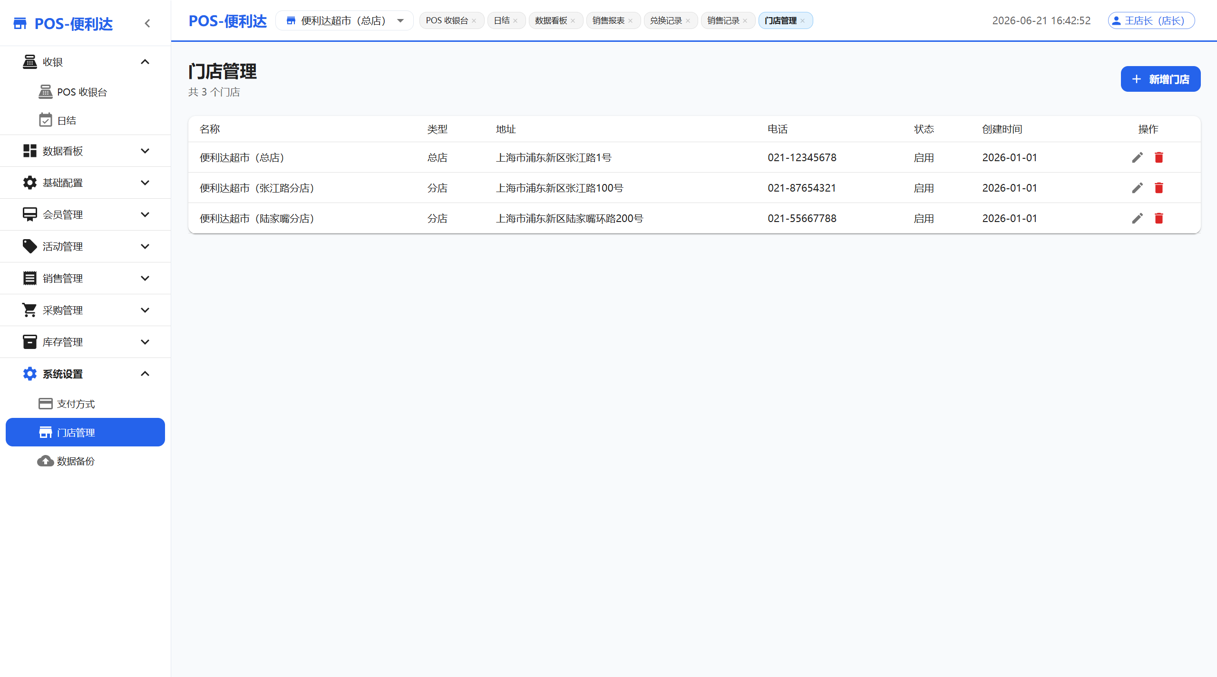Expand the 采购管理 menu chevron

pyautogui.click(x=145, y=310)
